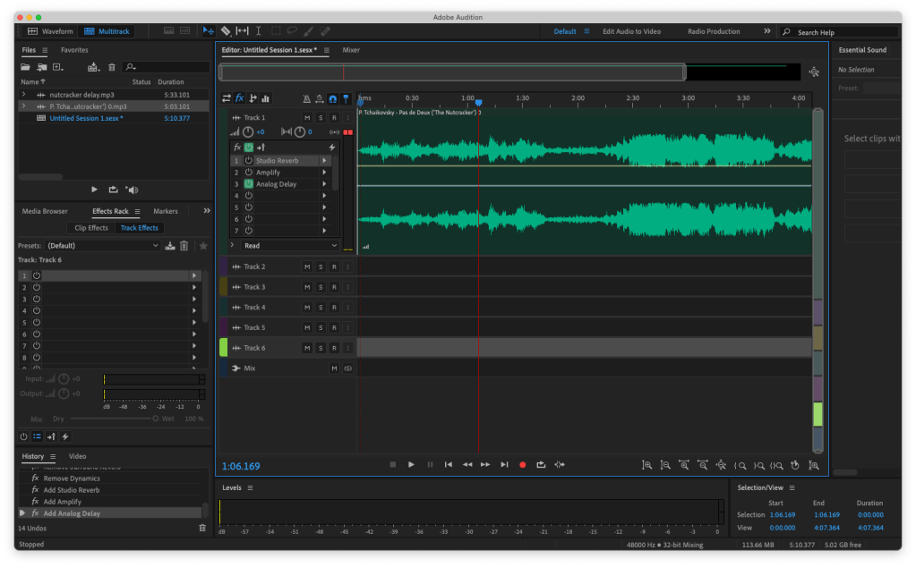Click the Open File folder icon

point(26,67)
